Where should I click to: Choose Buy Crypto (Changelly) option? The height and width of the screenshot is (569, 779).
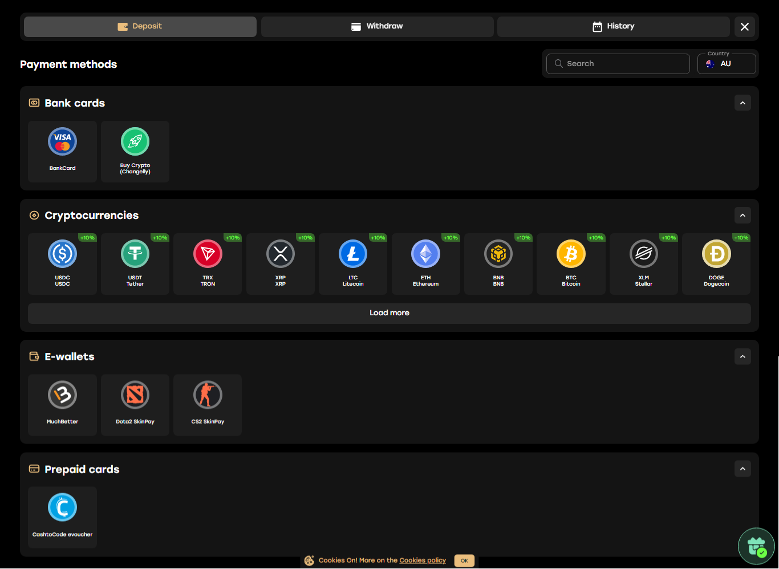click(135, 151)
